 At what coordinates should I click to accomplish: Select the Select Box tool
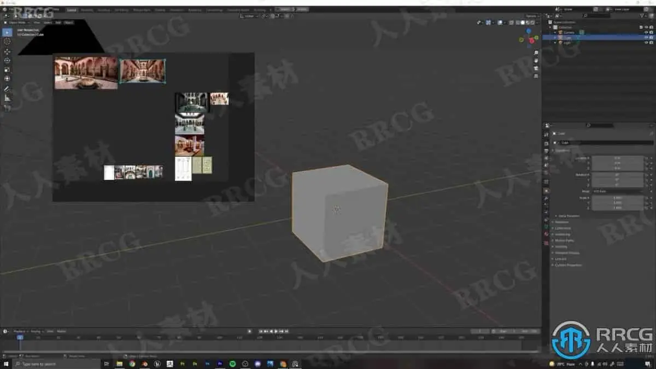click(7, 32)
